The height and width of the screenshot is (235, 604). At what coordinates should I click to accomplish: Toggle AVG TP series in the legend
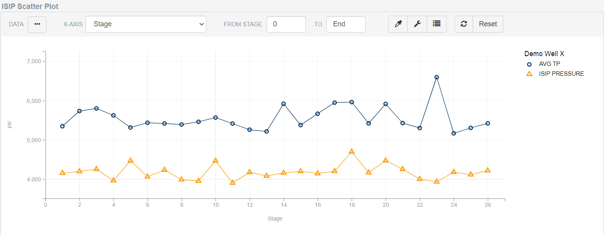tap(549, 64)
